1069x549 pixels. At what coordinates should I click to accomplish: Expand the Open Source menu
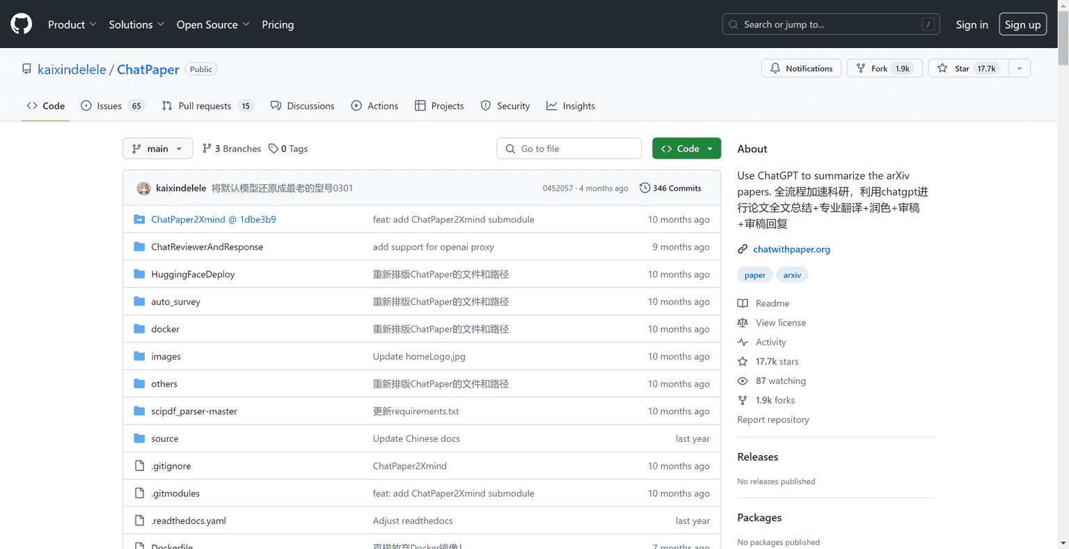tap(213, 24)
